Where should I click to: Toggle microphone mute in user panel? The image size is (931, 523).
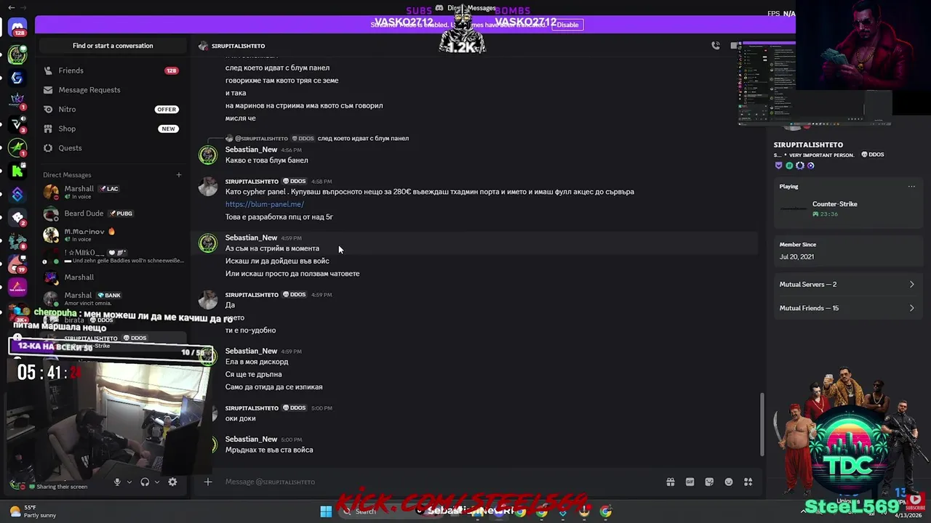coord(117,482)
